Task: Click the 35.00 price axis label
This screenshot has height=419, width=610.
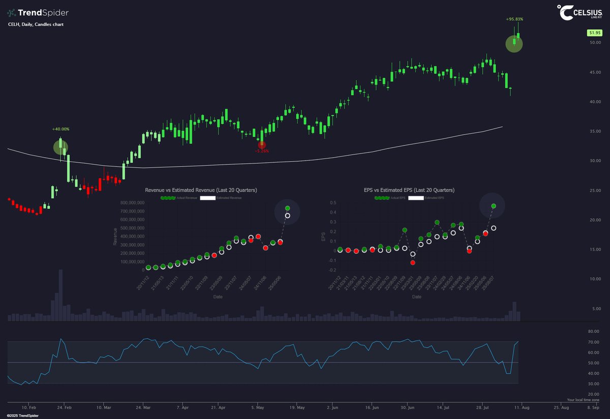Action: coord(595,131)
